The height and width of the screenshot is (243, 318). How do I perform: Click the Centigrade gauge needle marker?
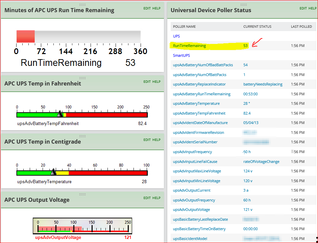53,172
